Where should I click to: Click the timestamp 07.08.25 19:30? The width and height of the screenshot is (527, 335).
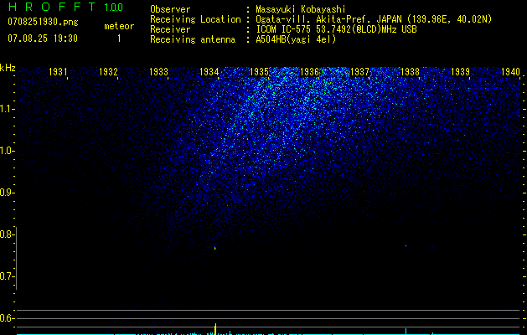[43, 39]
